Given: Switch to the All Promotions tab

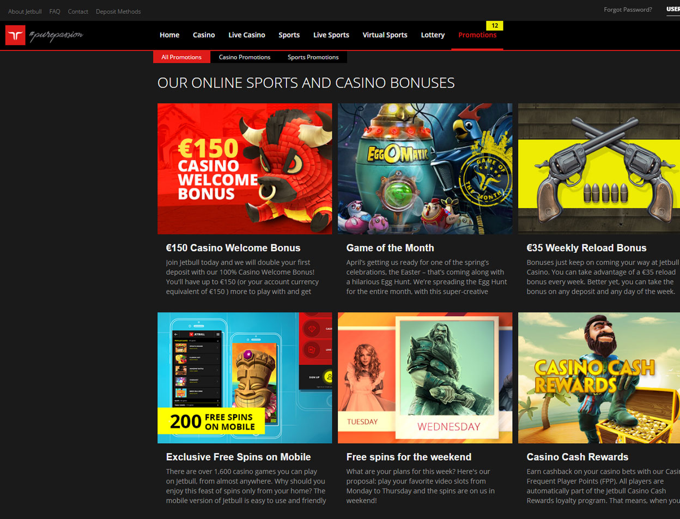Looking at the screenshot, I should 181,57.
